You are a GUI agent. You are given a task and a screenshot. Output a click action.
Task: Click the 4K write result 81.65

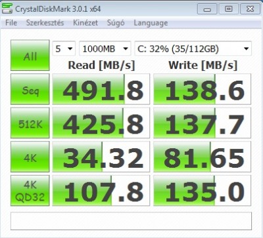pos(202,157)
